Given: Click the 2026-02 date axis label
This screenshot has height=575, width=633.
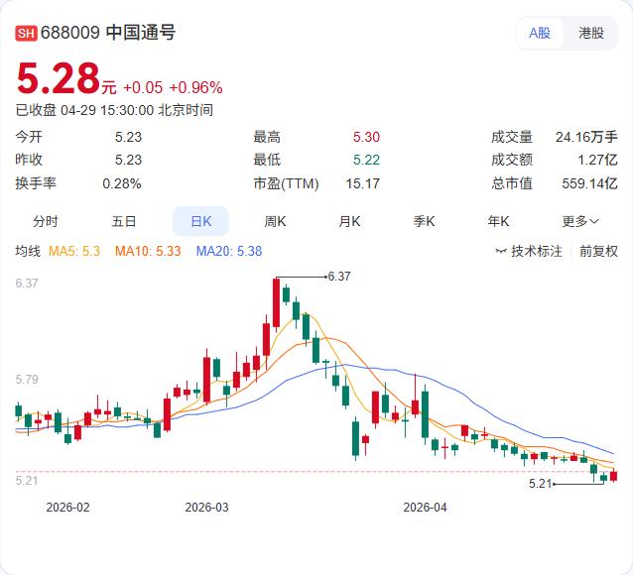Looking at the screenshot, I should point(67,508).
